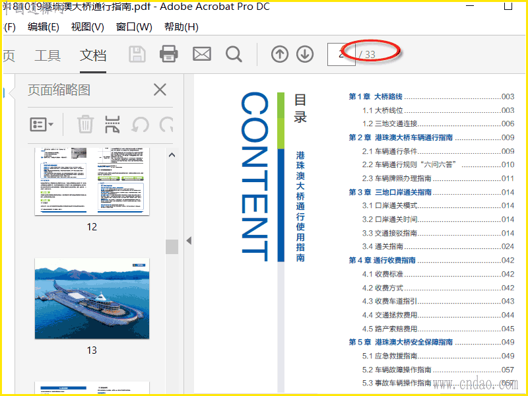Switch to the 工具 tab
Viewport: 528px width, 396px height.
(48, 55)
